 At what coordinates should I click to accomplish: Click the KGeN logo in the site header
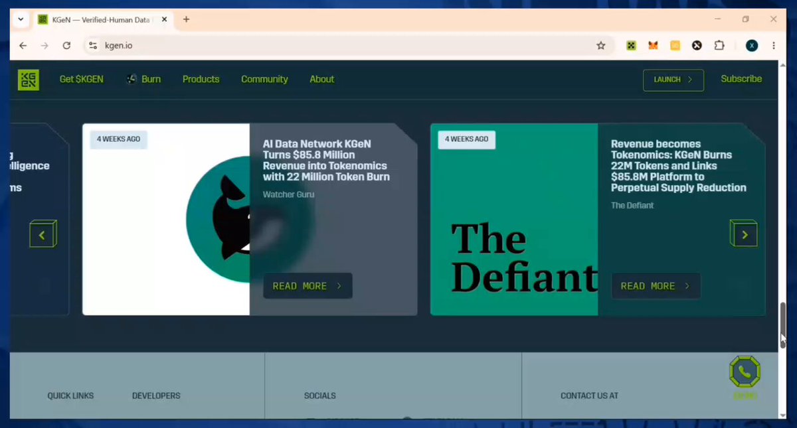tap(29, 80)
